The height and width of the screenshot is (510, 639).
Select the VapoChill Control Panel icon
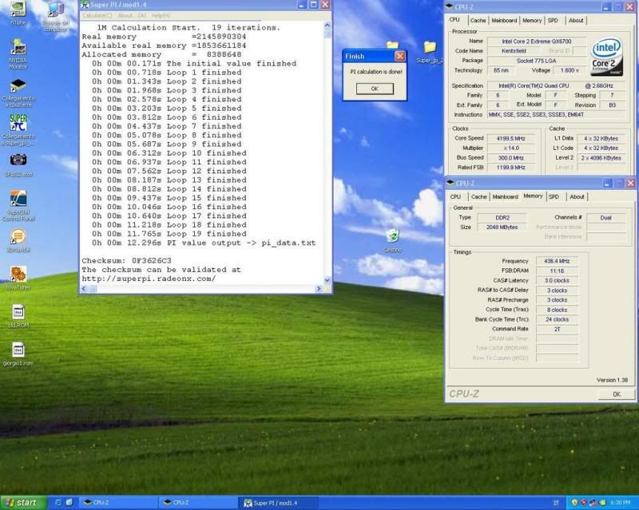pyautogui.click(x=18, y=199)
